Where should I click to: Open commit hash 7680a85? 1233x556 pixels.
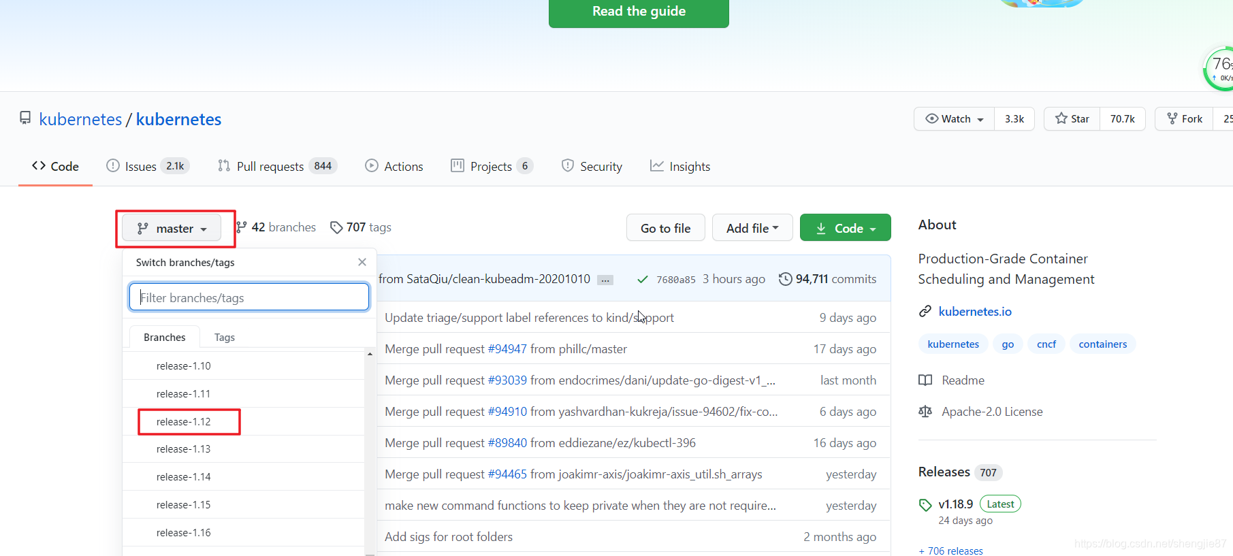click(676, 280)
